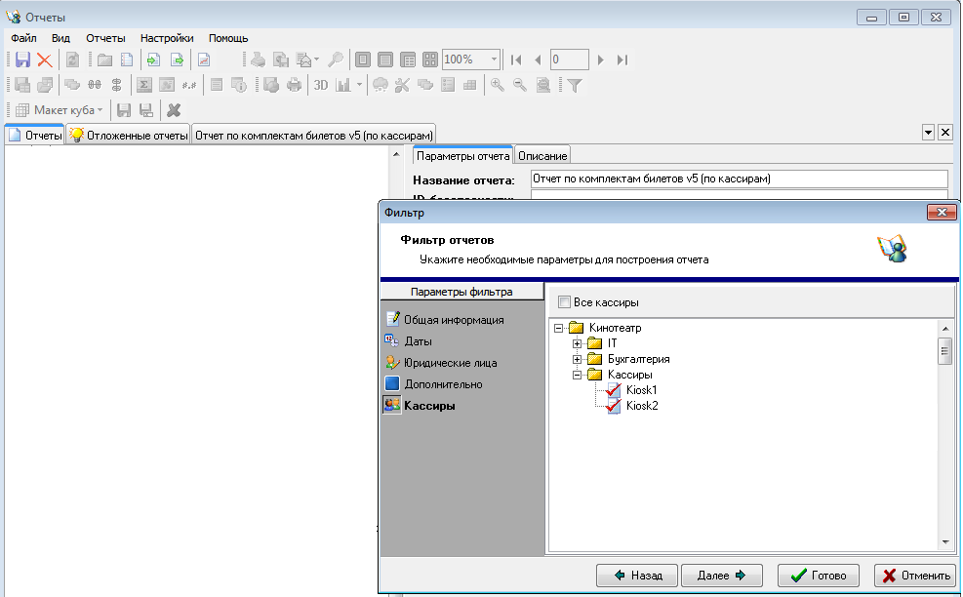Image resolution: width=963 pixels, height=597 pixels.
Task: Open the 'Настройки' menu
Action: 167,38
